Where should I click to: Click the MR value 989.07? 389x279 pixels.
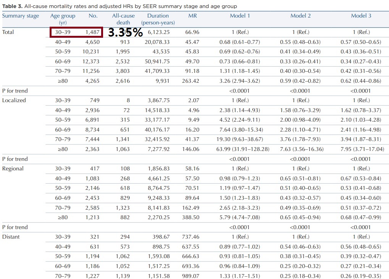(x=190, y=276)
